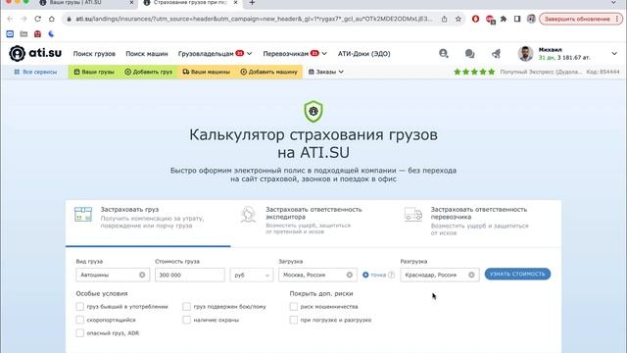Open Все сервисы link

click(x=35, y=72)
